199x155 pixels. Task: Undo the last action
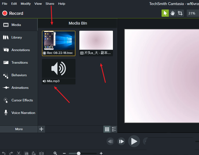pos(4,153)
